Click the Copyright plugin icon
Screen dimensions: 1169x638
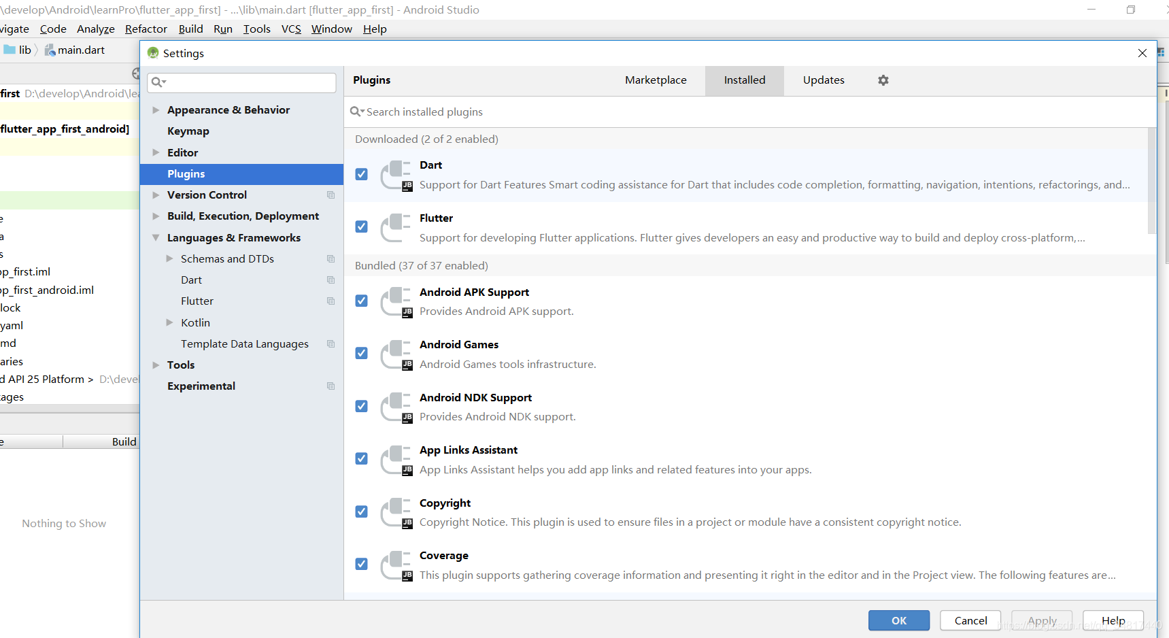click(396, 513)
